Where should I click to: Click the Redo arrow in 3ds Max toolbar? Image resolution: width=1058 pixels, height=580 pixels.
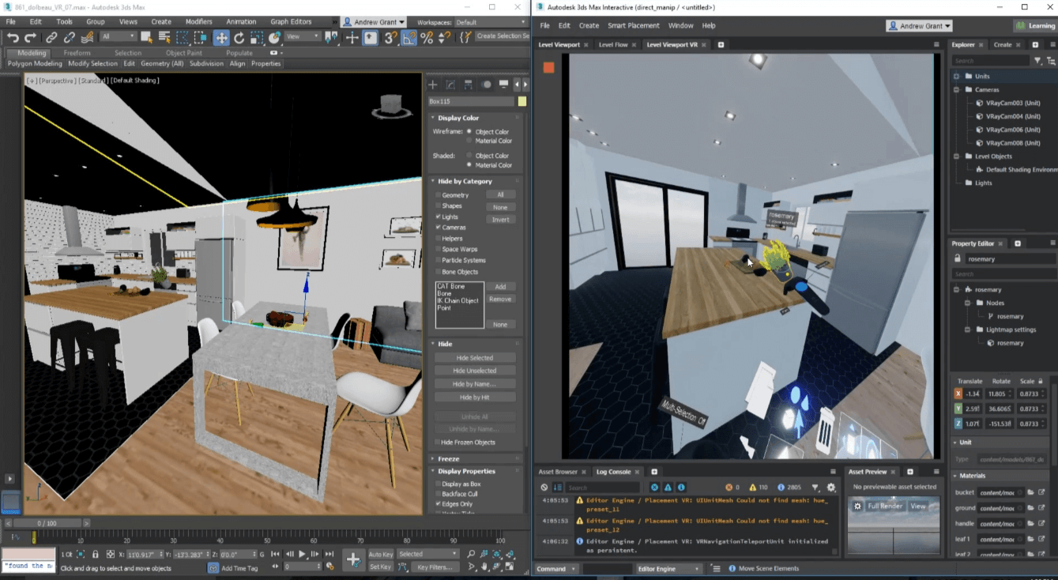[30, 37]
